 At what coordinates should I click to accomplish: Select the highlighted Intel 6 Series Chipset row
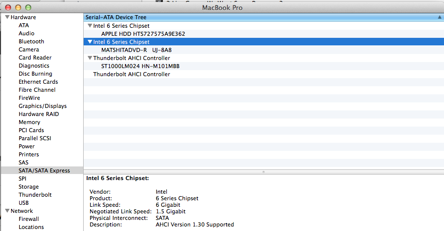pyautogui.click(x=264, y=42)
